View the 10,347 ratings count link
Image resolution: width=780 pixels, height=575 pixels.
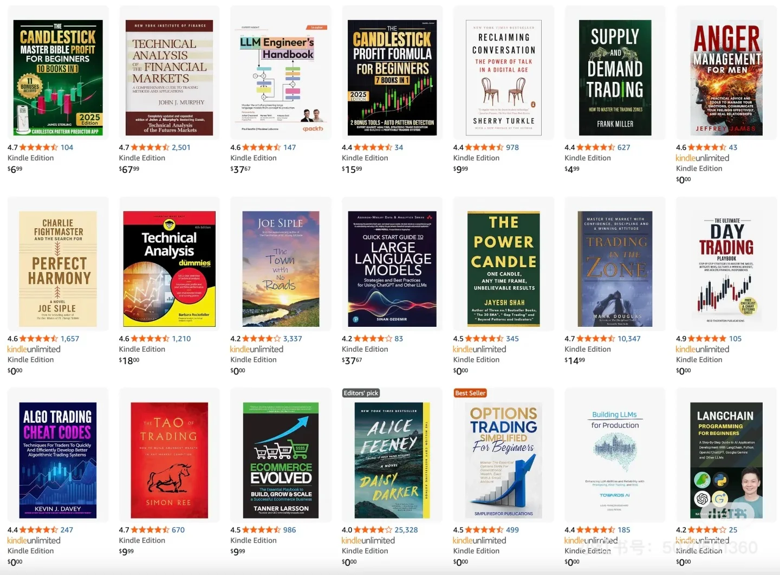(x=629, y=339)
